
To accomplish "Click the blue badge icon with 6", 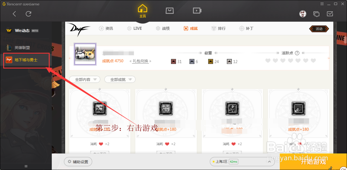I will point(192,61).
